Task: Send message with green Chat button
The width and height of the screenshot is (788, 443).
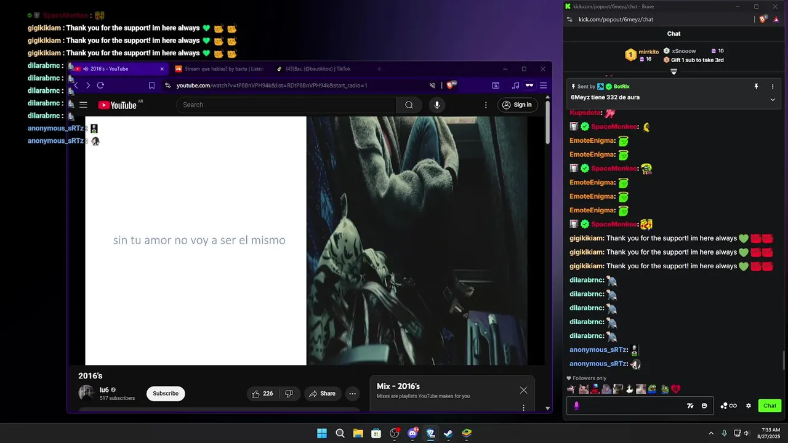Action: click(x=770, y=405)
